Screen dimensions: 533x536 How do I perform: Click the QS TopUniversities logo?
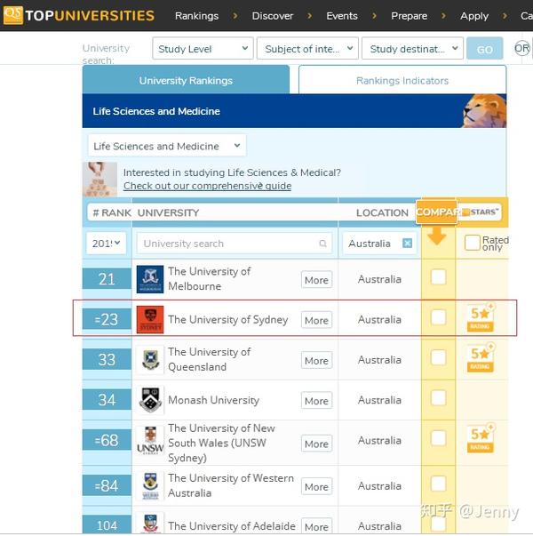(79, 15)
